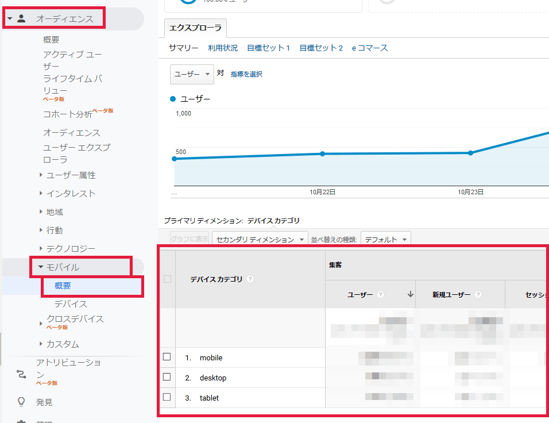Open コホート分析 report

(68, 114)
